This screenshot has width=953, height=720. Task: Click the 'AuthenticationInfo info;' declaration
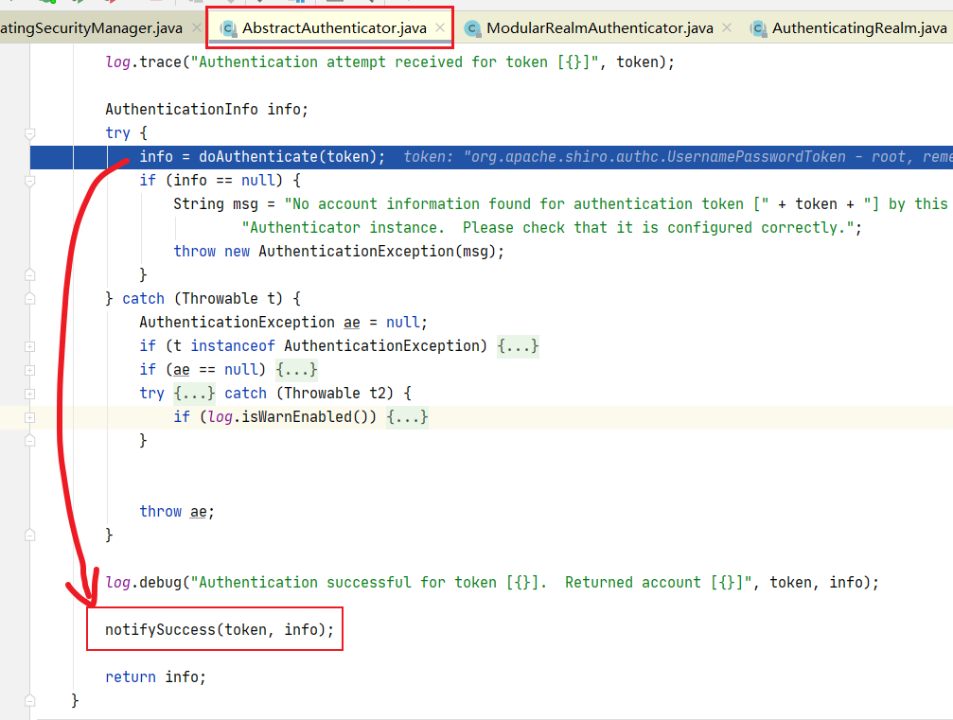click(206, 110)
